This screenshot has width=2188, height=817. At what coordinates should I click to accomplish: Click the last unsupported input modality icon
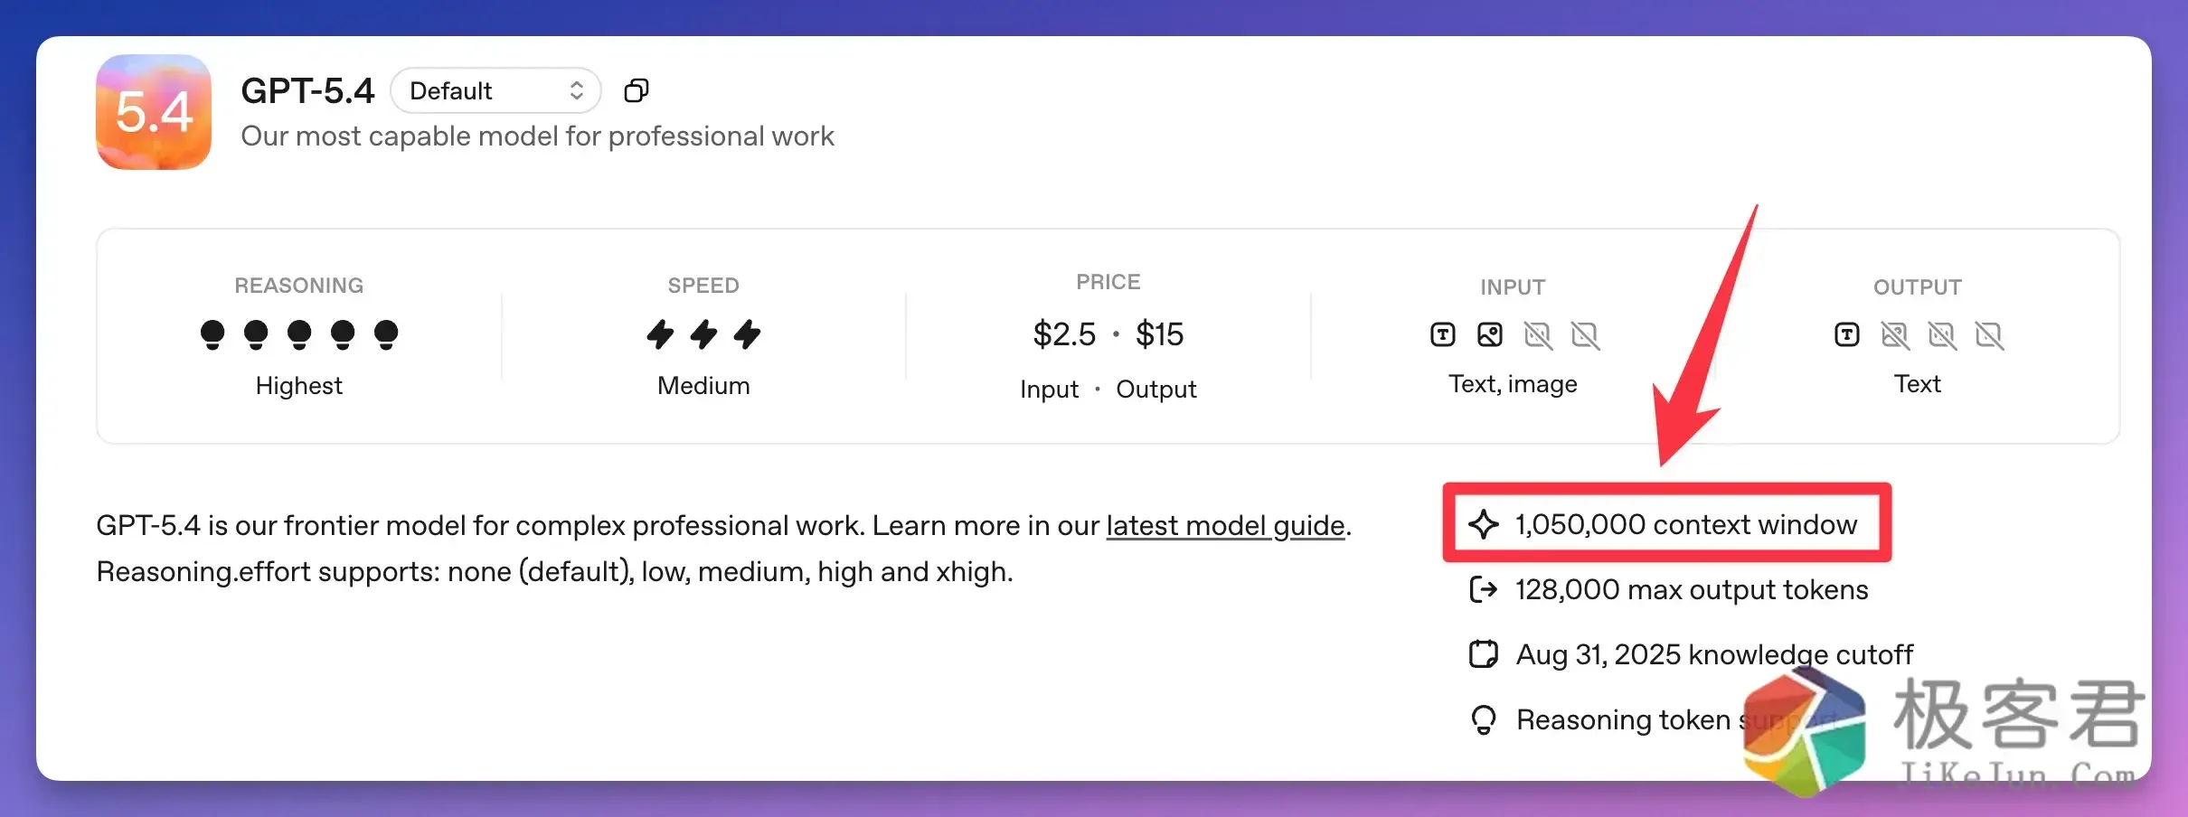click(1585, 335)
